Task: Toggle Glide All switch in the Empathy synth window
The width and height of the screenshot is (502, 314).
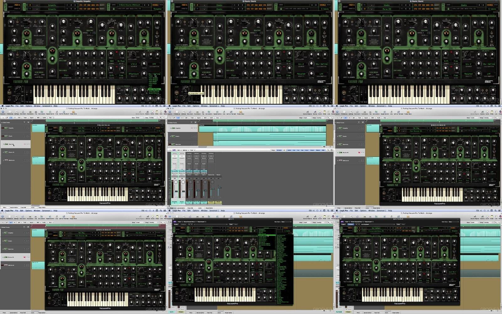Action: 157,33
